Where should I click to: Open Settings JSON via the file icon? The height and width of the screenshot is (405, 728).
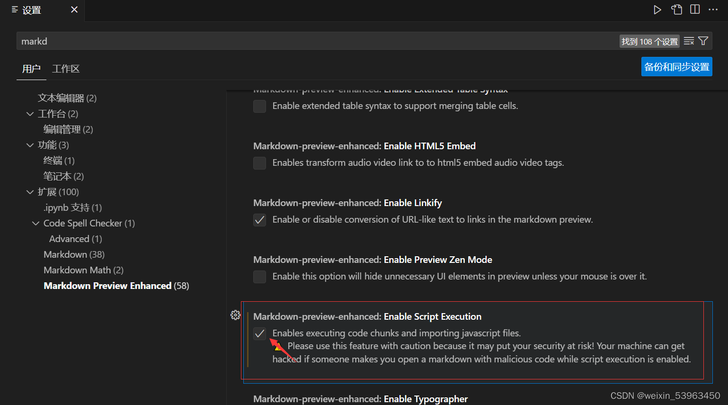coord(676,9)
